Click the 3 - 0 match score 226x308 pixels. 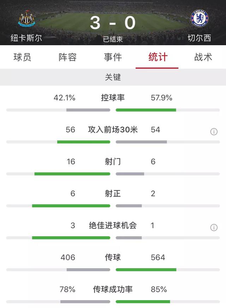click(x=113, y=23)
